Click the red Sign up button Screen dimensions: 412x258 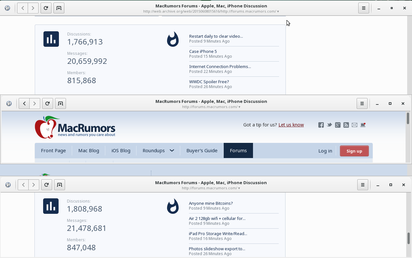tap(354, 151)
